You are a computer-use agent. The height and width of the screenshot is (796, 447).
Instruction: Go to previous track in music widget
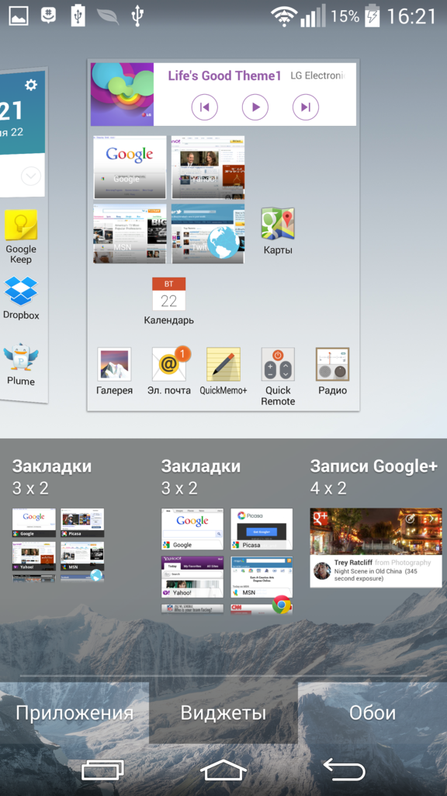tap(204, 107)
